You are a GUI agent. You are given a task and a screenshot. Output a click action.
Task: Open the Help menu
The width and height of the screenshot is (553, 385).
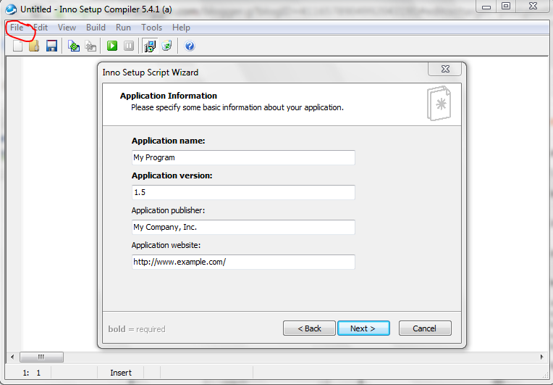[x=181, y=28]
